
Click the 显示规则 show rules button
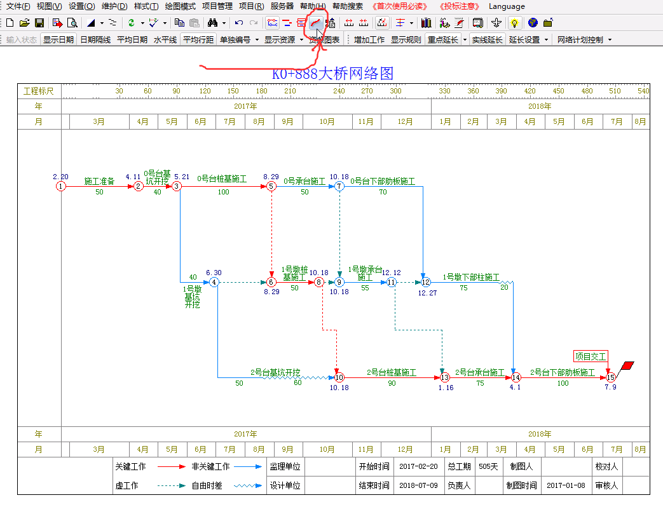pyautogui.click(x=406, y=40)
